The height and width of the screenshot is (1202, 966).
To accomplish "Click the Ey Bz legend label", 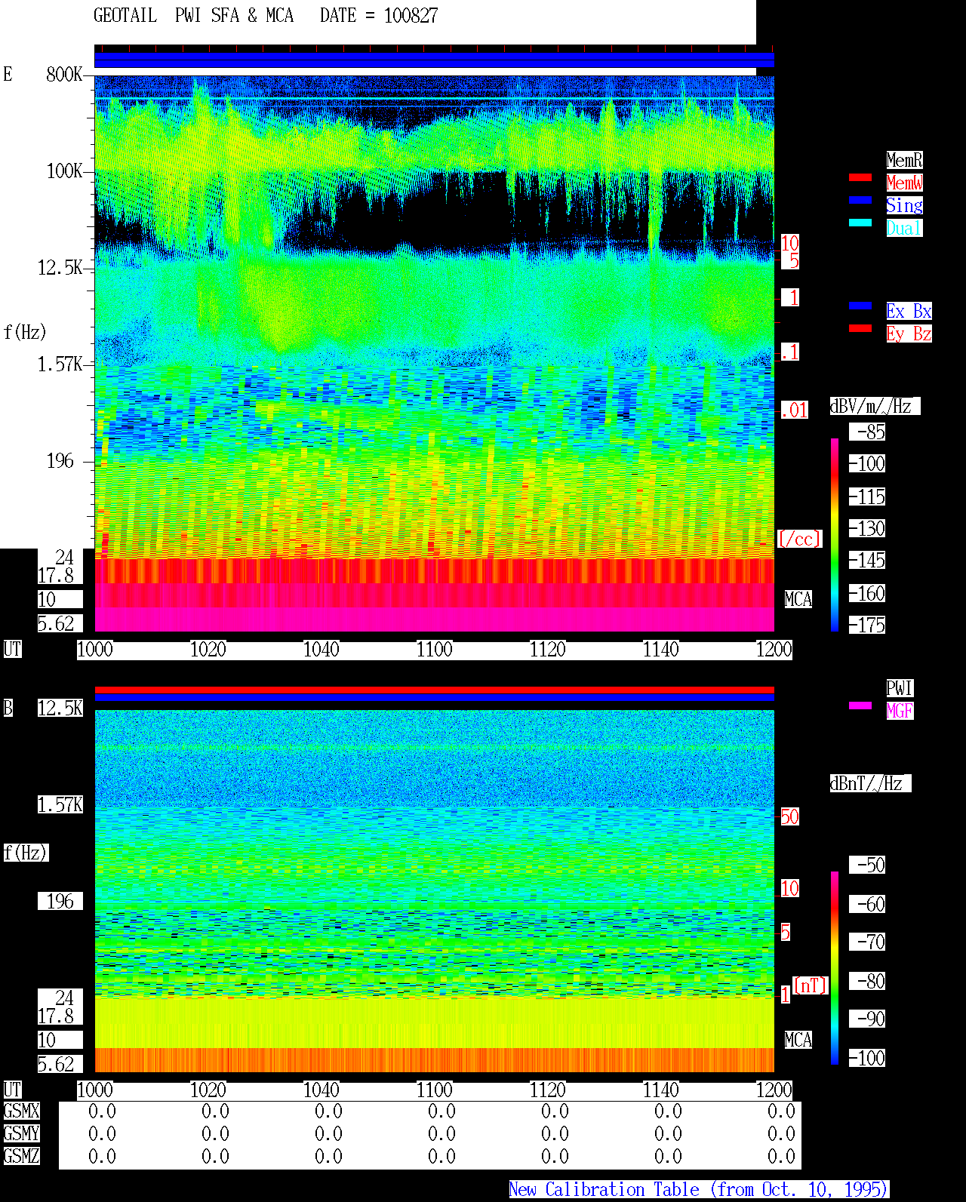I will (x=909, y=334).
